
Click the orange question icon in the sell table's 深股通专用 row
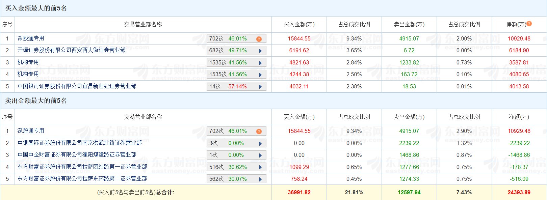pos(259,132)
